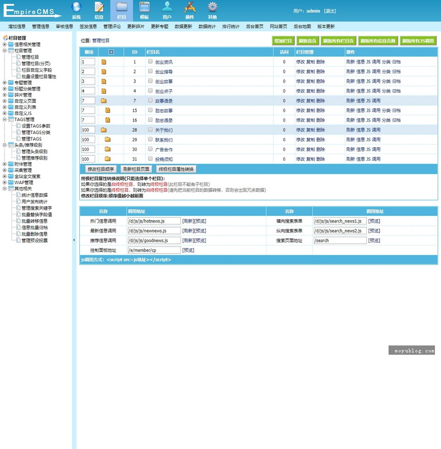Expand the 附件管理 tree node
This screenshot has width=441, height=449.
click(5, 164)
